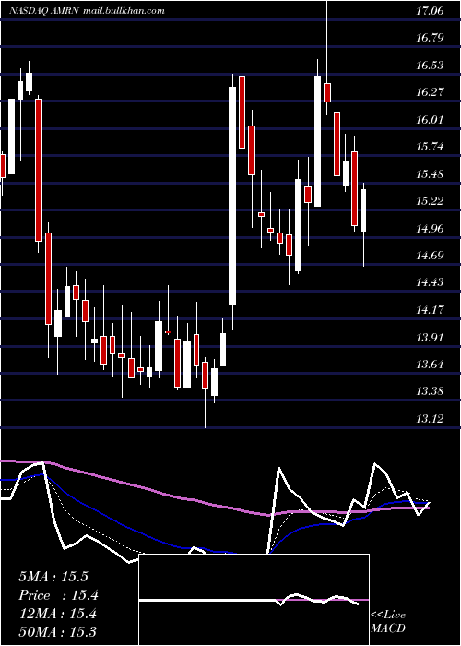
Task: Click the 15.74 price axis label
Action: 430,147
